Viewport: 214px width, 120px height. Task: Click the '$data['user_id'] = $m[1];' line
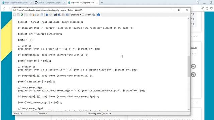point(34,61)
